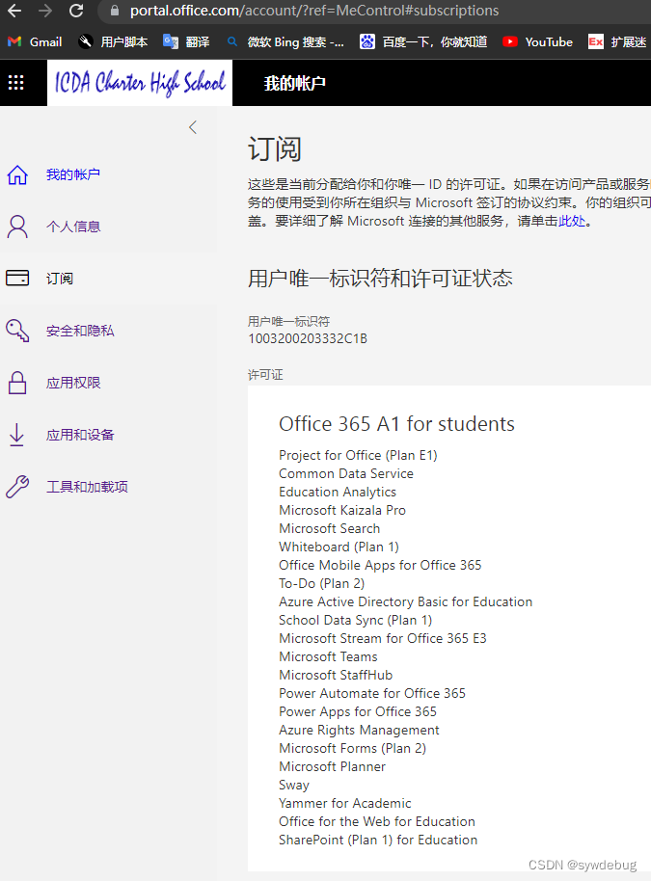Image resolution: width=651 pixels, height=881 pixels.
Task: Reload the page with the refresh icon
Action: click(x=76, y=11)
